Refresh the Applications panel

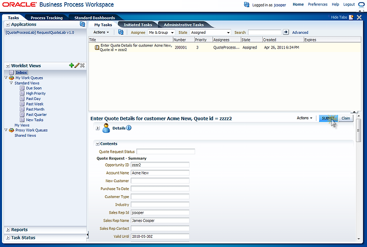(83, 24)
